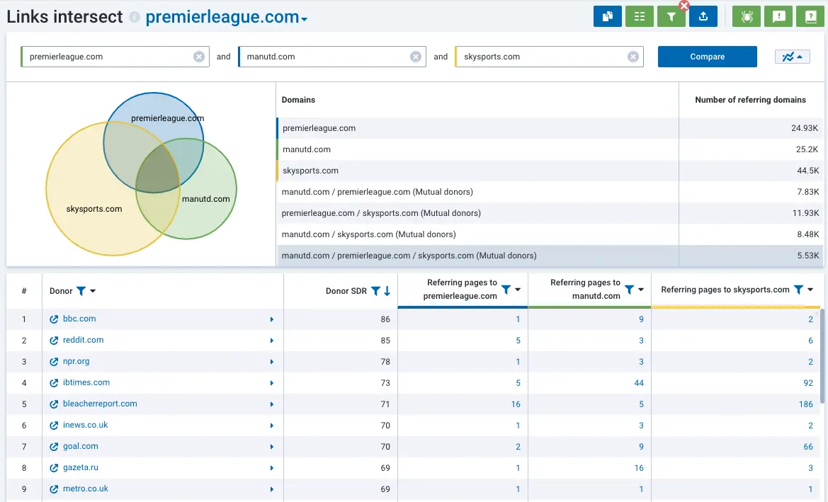This screenshot has height=502, width=828.
Task: Toggle the chart view collapse button
Action: click(793, 57)
